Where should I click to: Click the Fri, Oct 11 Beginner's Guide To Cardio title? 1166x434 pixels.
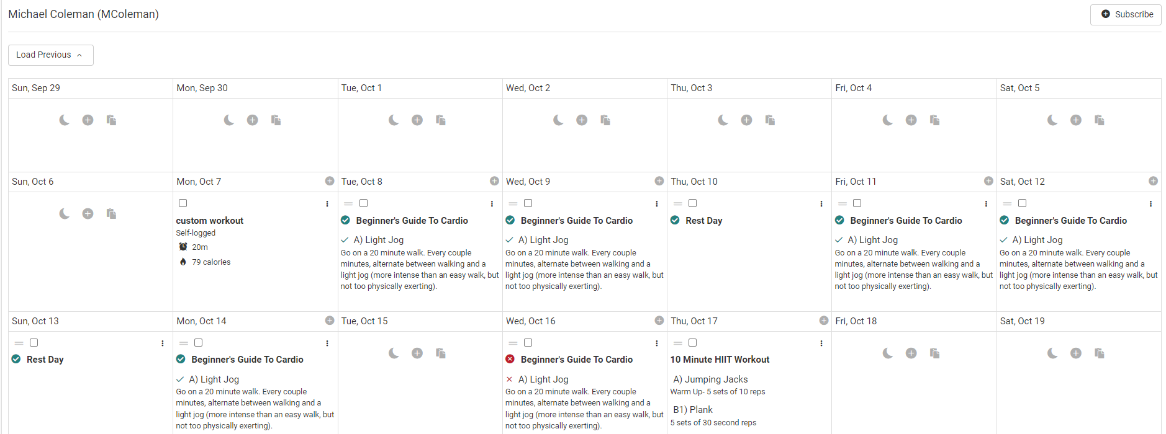pyautogui.click(x=906, y=221)
